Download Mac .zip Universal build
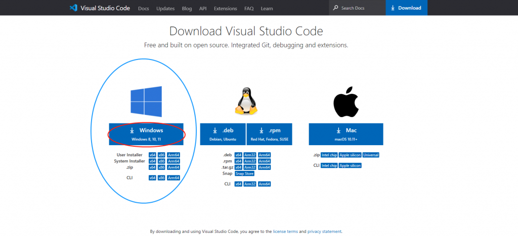Viewport: 518px width, 236px height. coord(371,155)
